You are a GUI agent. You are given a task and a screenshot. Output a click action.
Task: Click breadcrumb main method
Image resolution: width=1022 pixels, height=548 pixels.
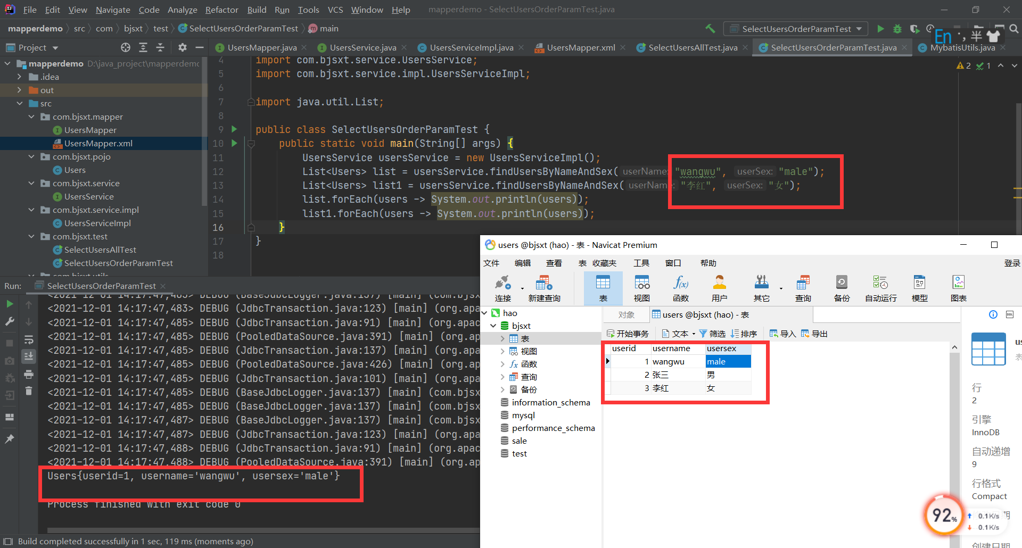pos(324,29)
